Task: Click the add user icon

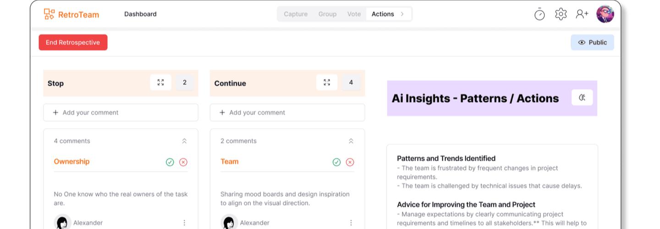Action: [582, 14]
